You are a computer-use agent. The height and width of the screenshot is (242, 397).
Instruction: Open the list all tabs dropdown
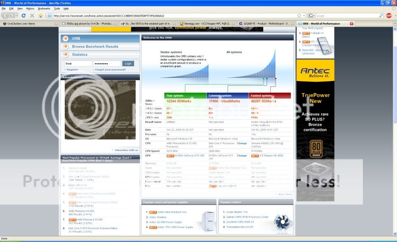click(394, 24)
